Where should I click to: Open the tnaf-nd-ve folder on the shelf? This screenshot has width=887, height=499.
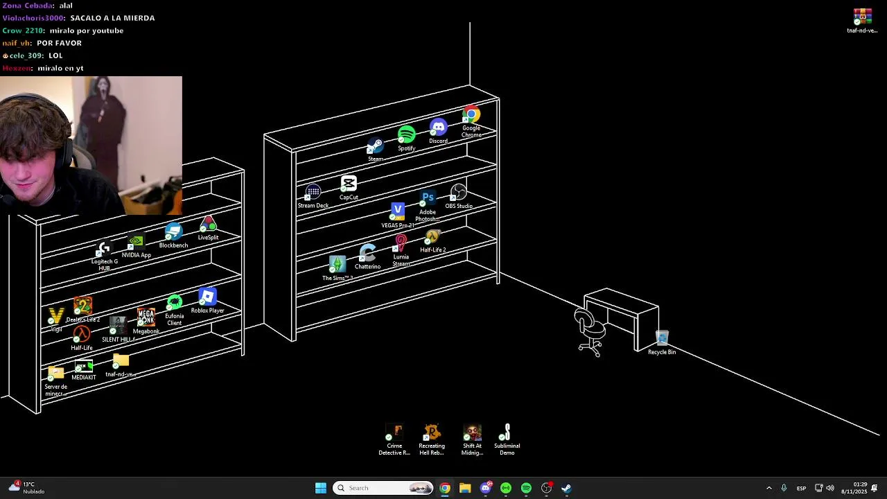pos(121,365)
